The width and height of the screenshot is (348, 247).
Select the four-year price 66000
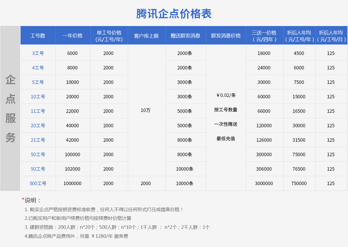click(264, 111)
